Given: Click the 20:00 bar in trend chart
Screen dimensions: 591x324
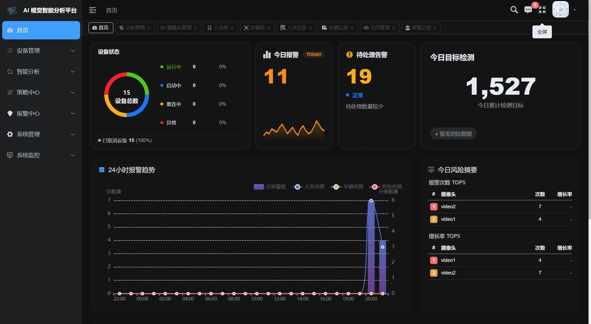Looking at the screenshot, I should (371, 247).
